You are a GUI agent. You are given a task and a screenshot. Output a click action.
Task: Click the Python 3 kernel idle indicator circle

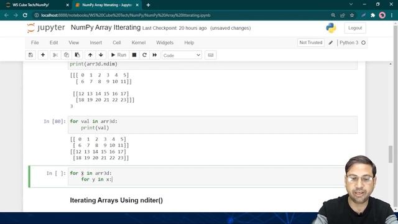pyautogui.click(x=363, y=43)
